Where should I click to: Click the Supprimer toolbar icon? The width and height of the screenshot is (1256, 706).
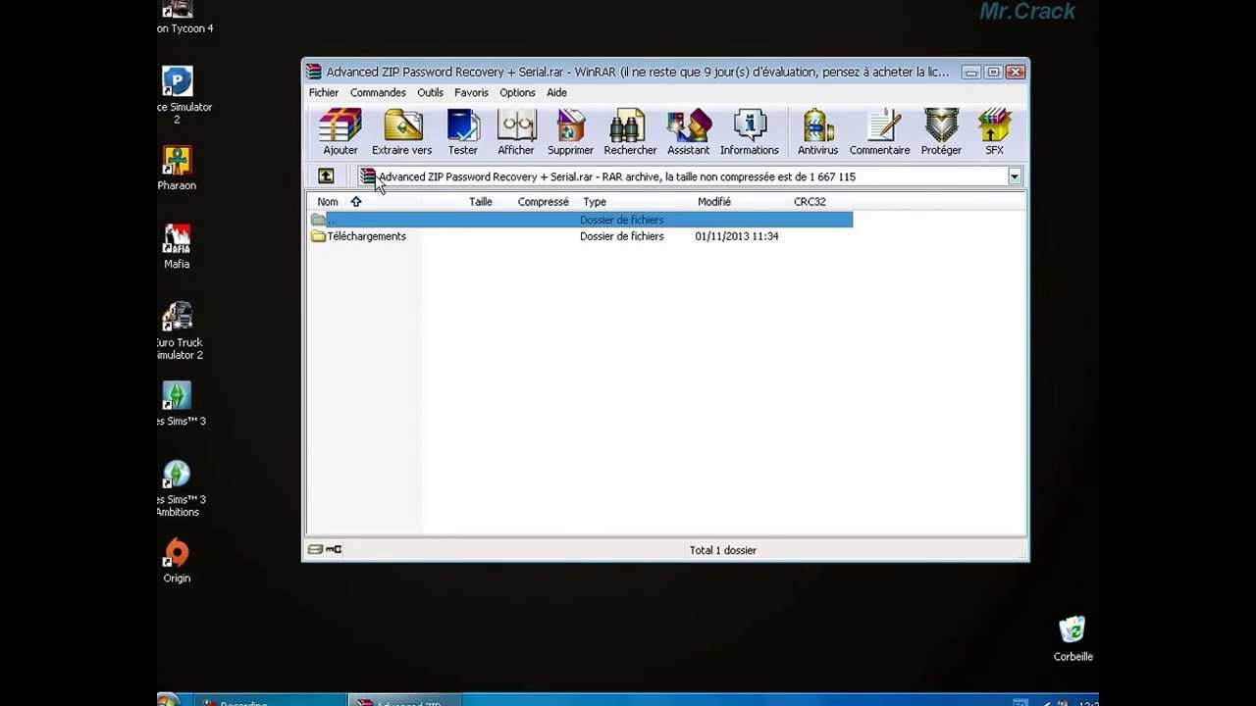point(570,132)
